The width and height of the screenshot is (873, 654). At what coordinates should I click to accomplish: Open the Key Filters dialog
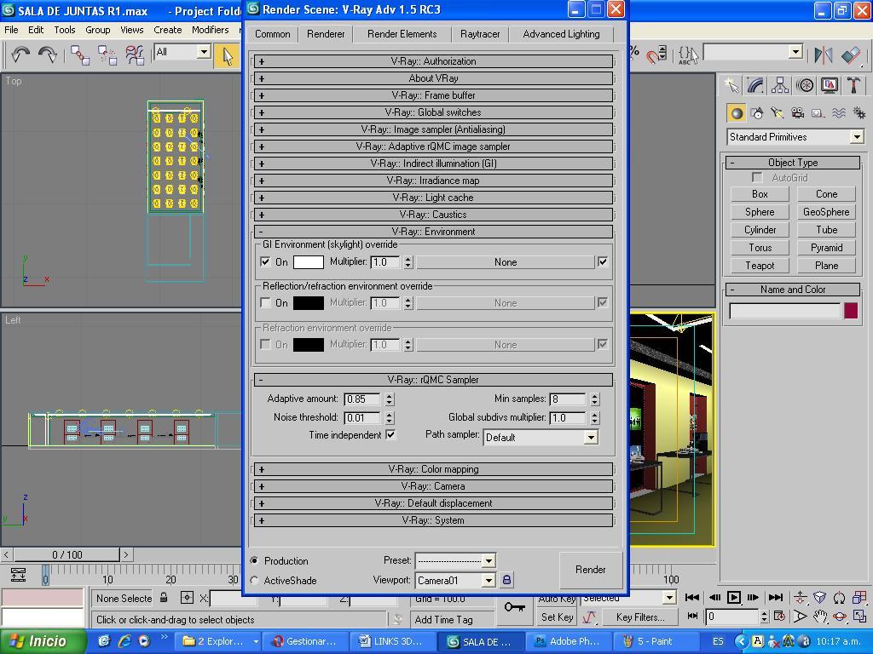(640, 617)
